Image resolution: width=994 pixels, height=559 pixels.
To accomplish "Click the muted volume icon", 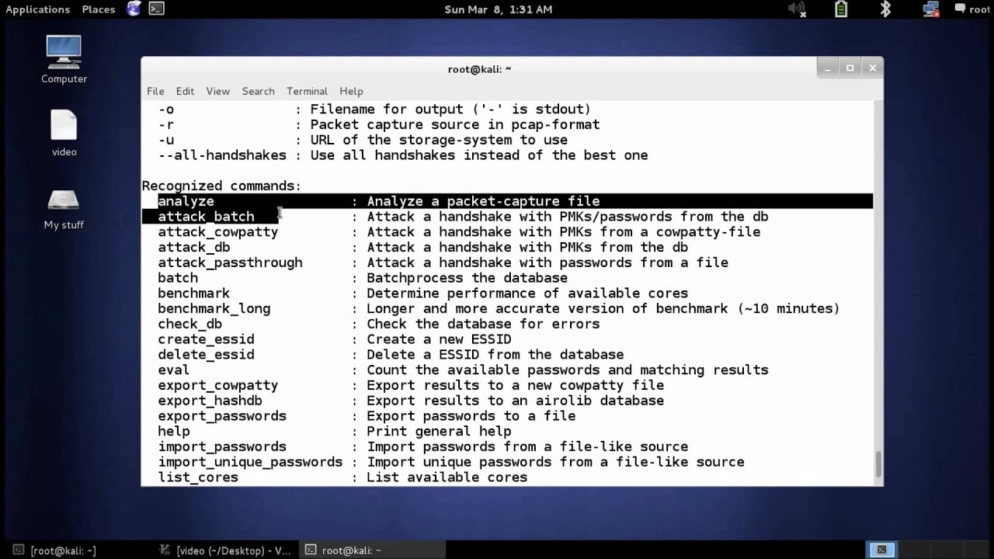I will point(798,9).
